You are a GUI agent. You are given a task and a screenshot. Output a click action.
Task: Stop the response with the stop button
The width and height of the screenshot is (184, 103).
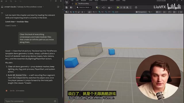click(x=55, y=101)
